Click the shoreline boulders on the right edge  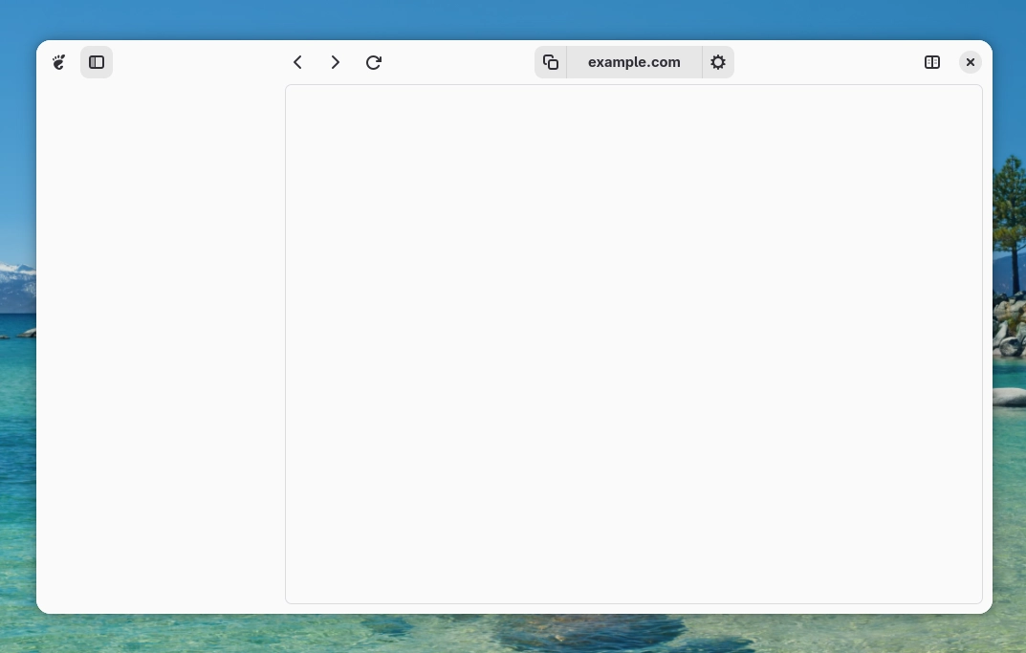click(x=1009, y=330)
